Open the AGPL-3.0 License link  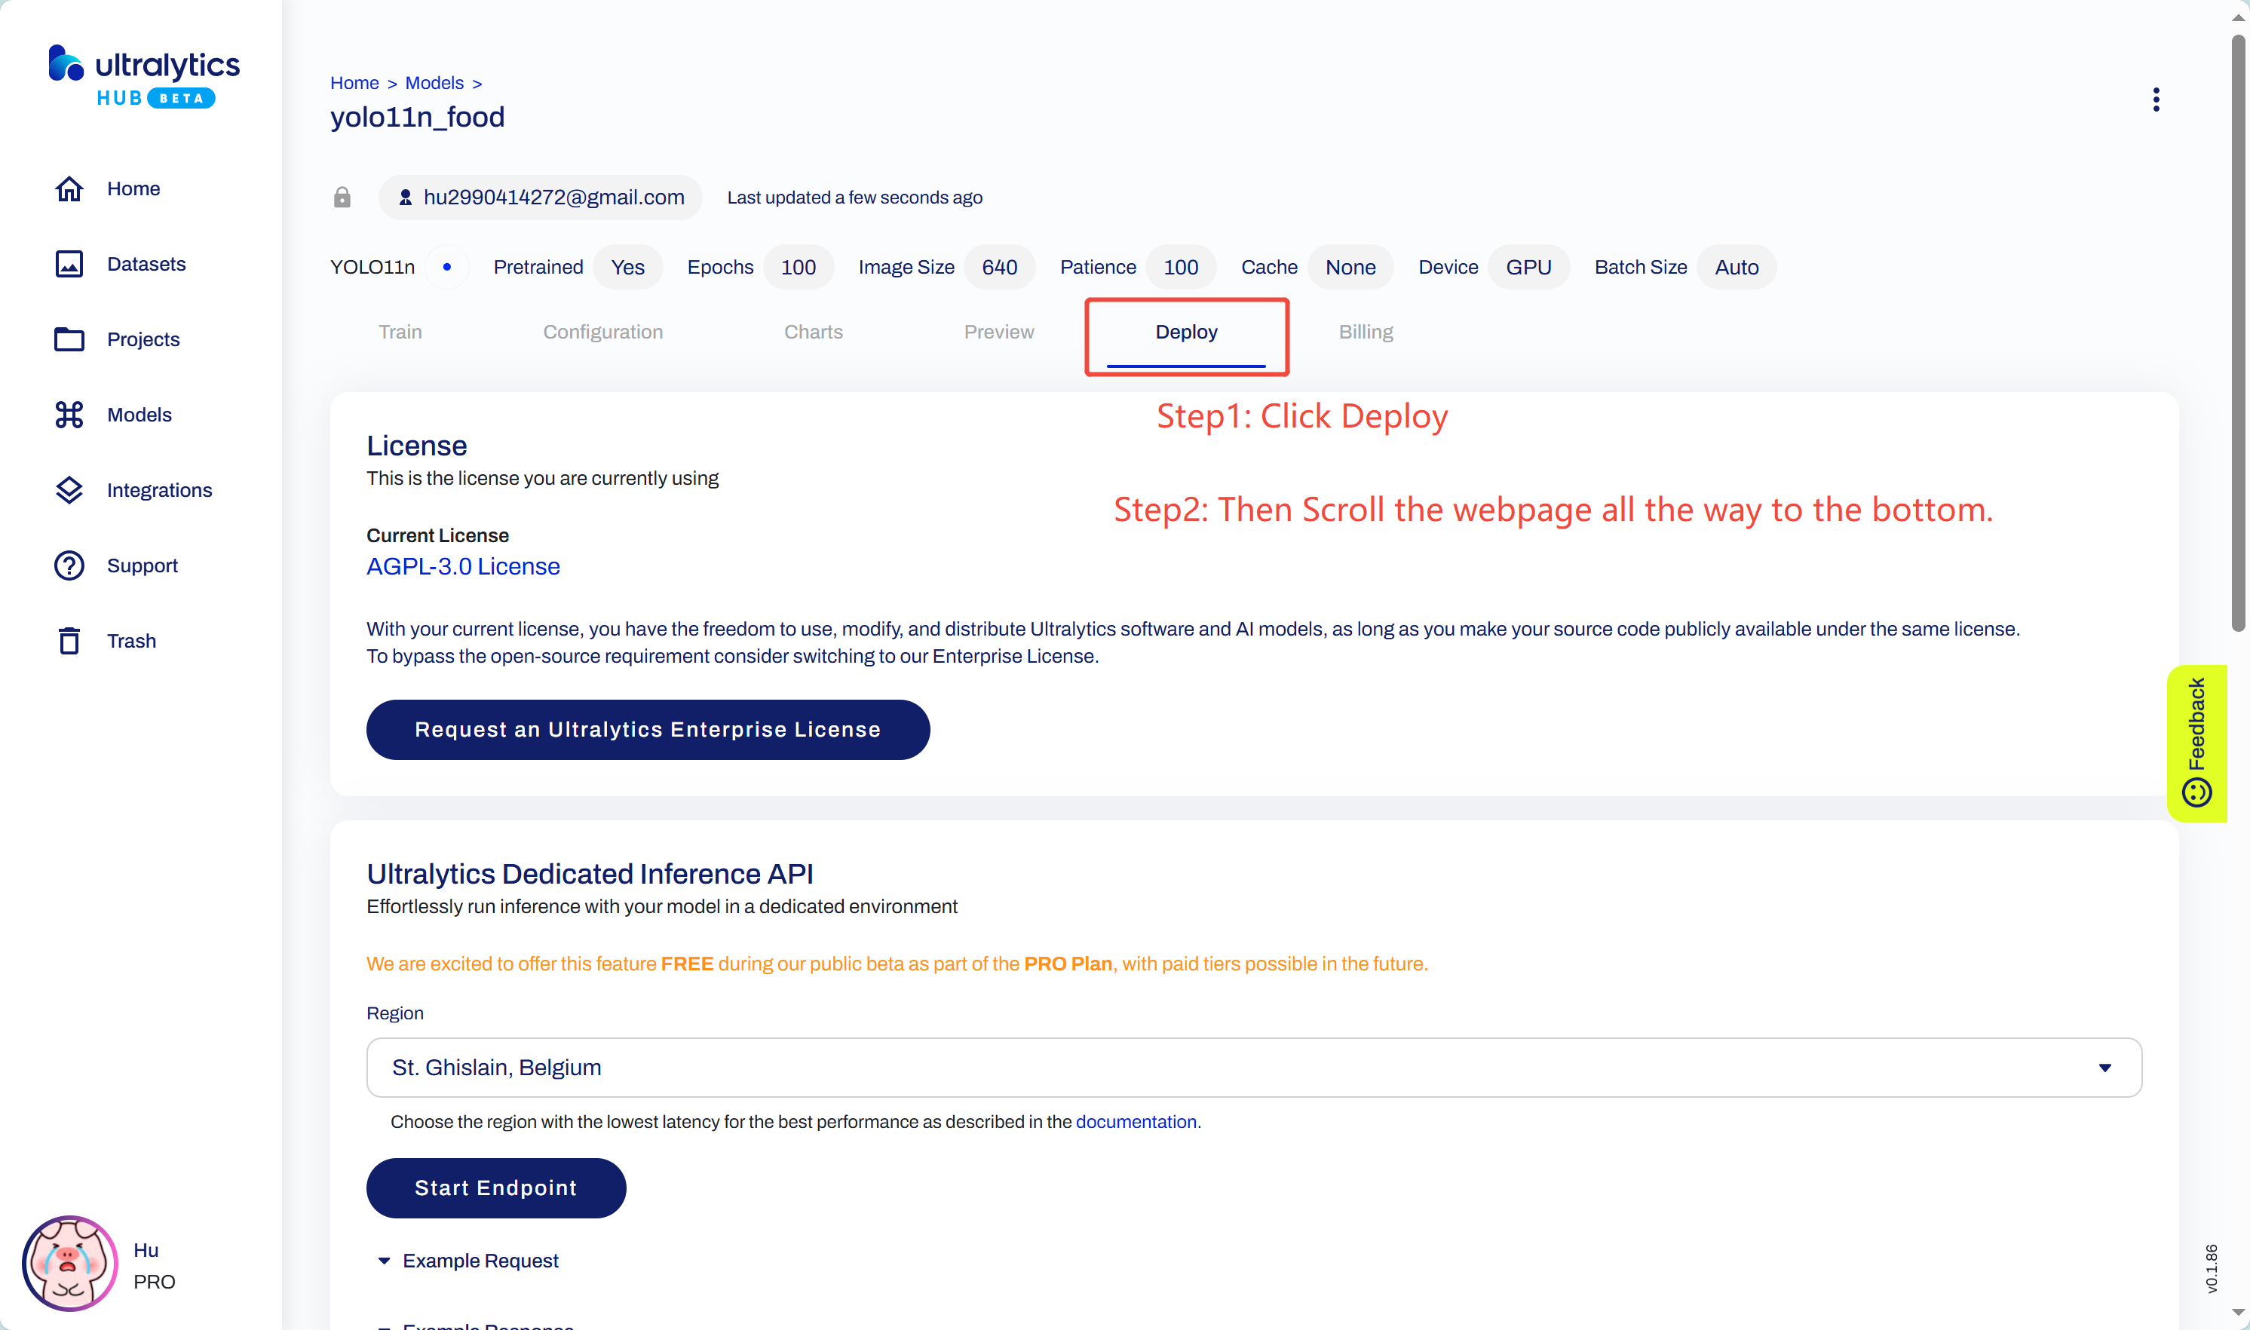(x=462, y=566)
